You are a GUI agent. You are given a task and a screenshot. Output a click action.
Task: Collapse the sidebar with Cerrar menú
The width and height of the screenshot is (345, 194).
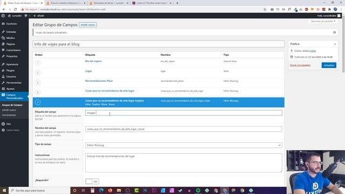[12, 130]
